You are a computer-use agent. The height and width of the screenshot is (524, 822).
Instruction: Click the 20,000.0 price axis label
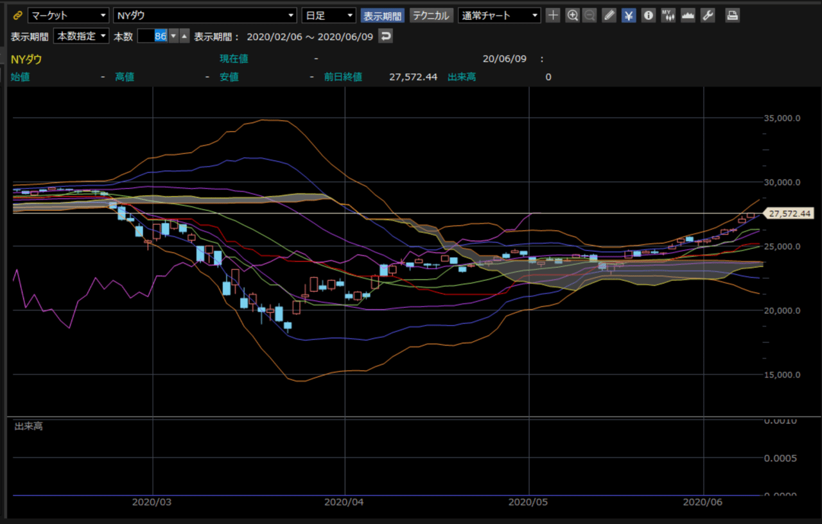[782, 310]
